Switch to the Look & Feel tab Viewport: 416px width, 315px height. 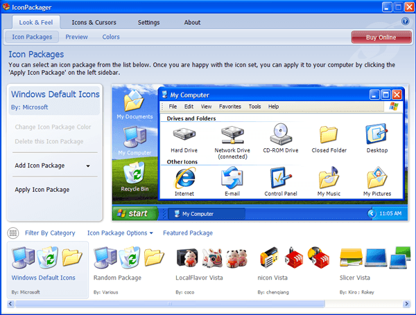pyautogui.click(x=36, y=23)
